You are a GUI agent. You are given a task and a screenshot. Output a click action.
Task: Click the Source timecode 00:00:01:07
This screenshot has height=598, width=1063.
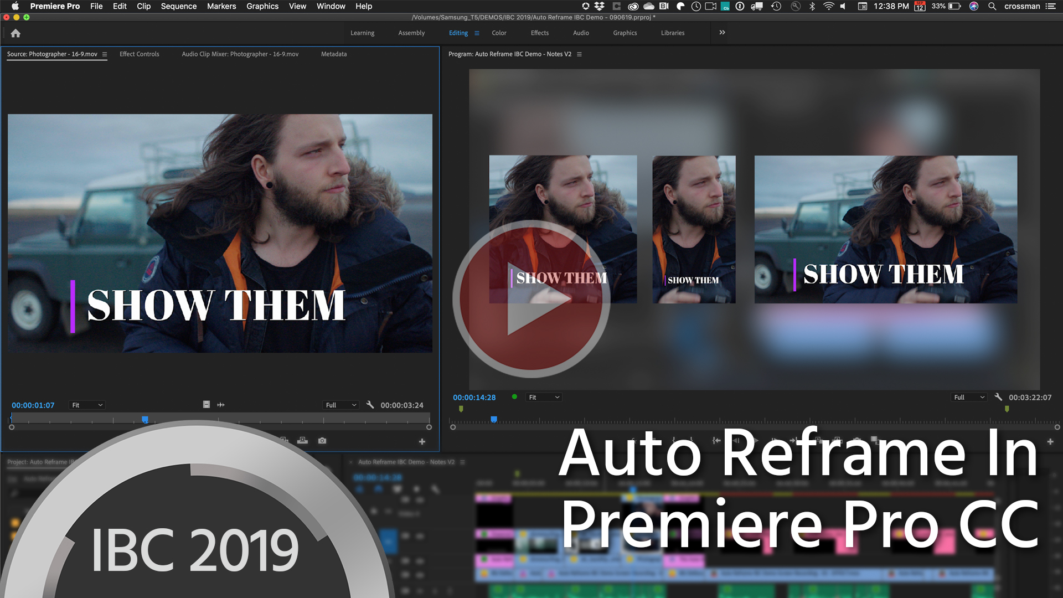point(33,405)
